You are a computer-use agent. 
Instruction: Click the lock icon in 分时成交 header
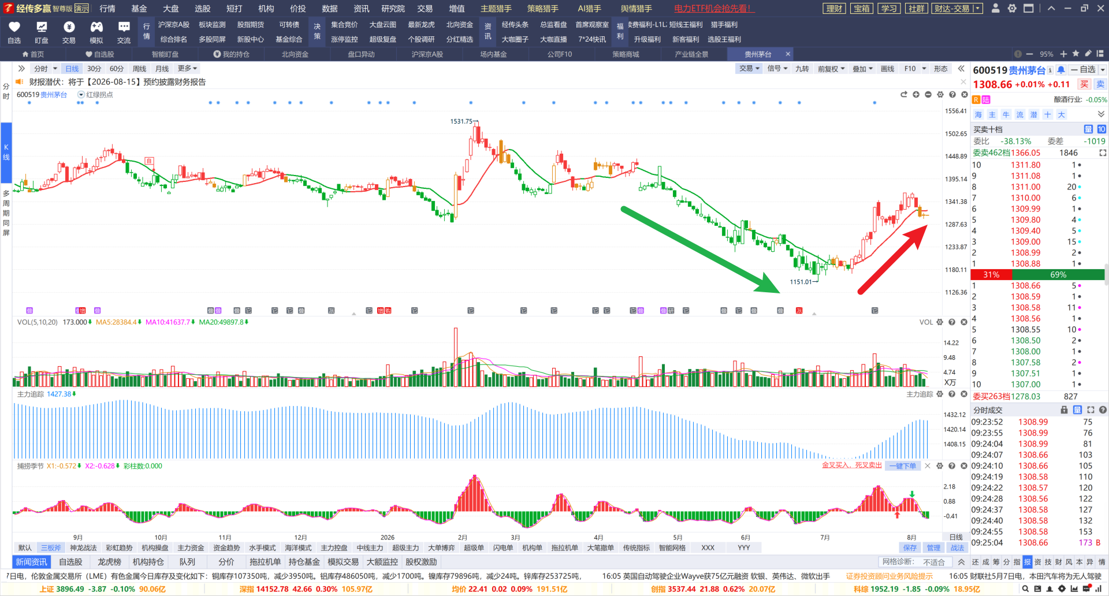pos(1064,410)
